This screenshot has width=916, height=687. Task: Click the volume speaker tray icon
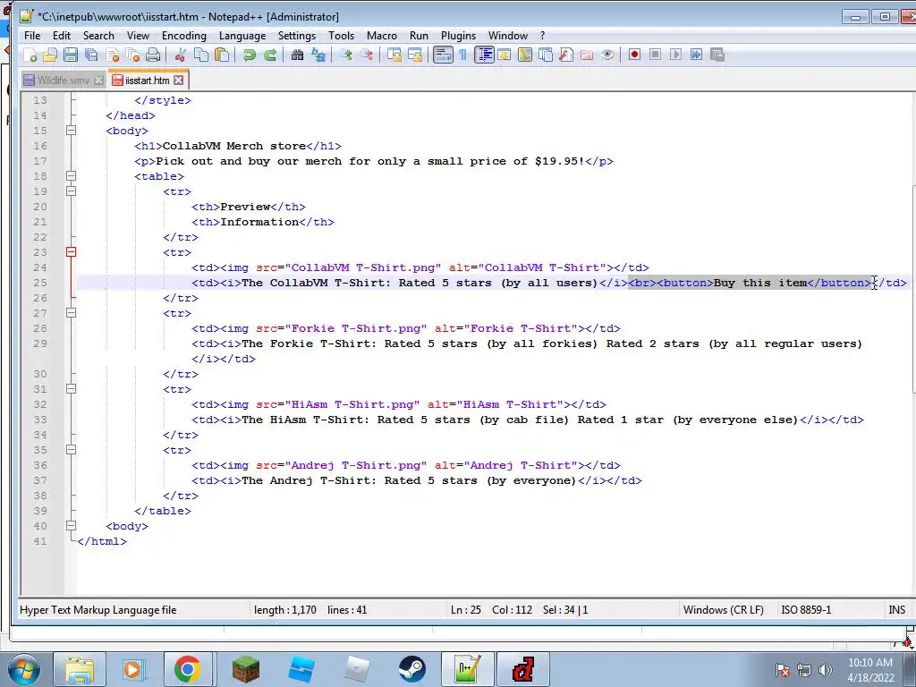[x=825, y=669]
